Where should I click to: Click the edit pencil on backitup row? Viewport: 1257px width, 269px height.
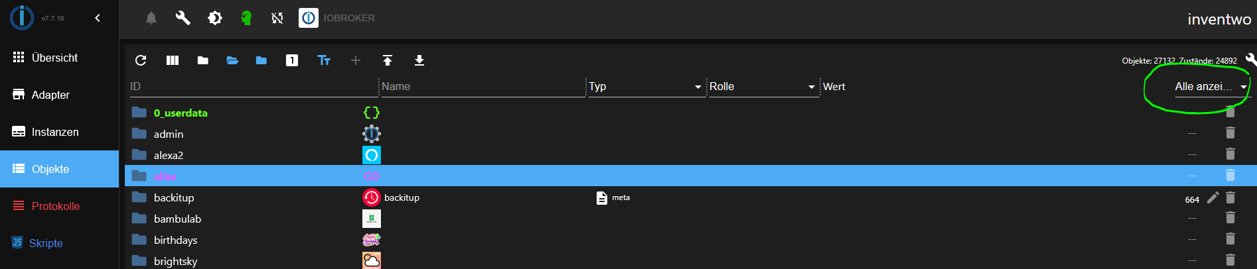tap(1213, 197)
